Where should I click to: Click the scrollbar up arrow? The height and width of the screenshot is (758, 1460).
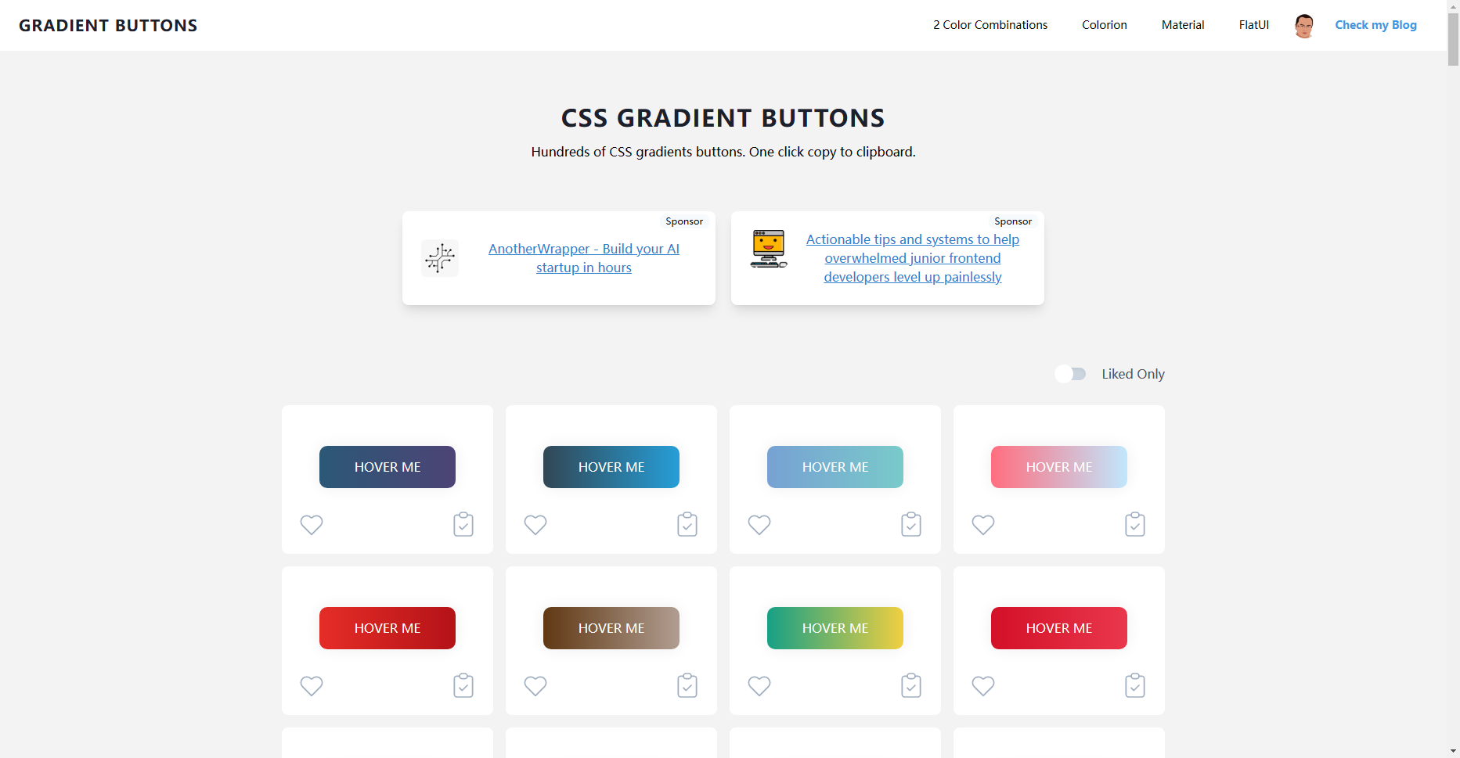tap(1453, 6)
